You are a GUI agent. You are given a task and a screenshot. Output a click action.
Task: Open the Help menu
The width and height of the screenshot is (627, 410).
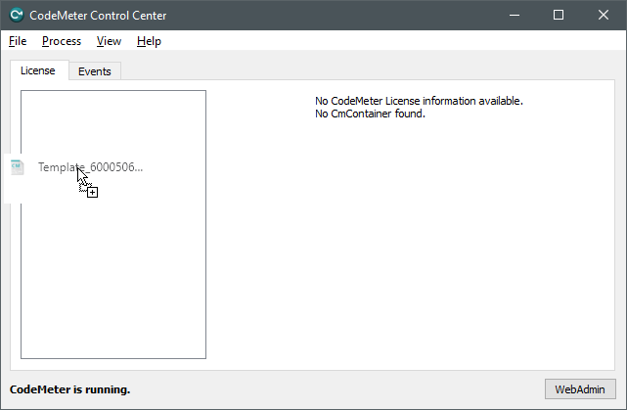click(x=149, y=41)
